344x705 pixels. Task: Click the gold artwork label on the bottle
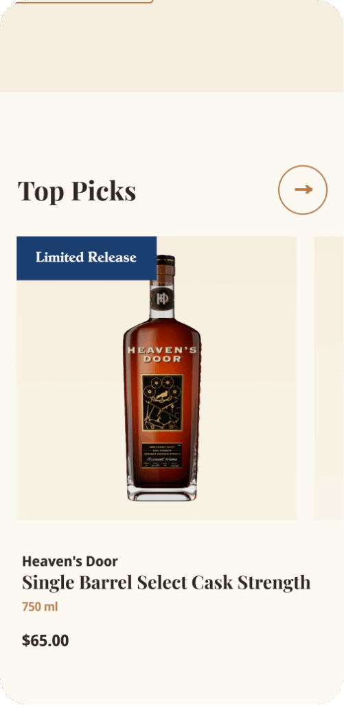pyautogui.click(x=162, y=402)
